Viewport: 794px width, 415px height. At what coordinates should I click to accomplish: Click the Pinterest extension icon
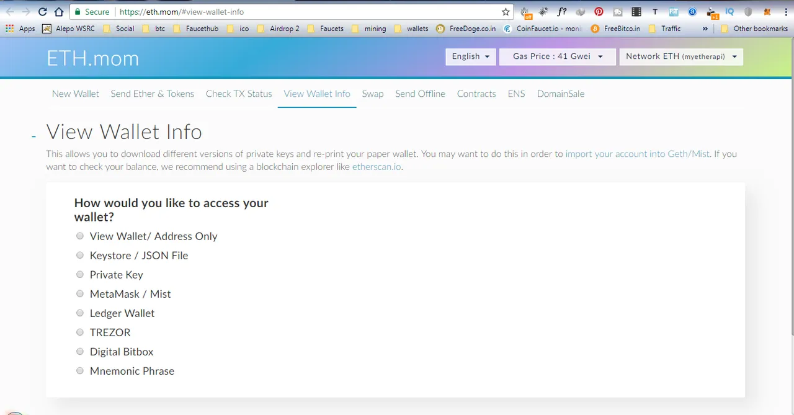pos(599,12)
